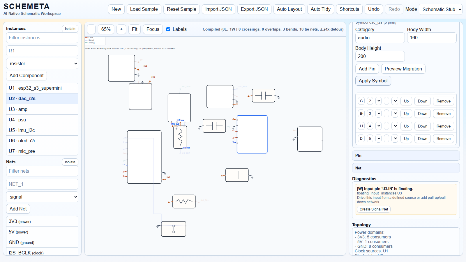Open the signal net type dropdown
The height and width of the screenshot is (262, 466).
click(42, 197)
